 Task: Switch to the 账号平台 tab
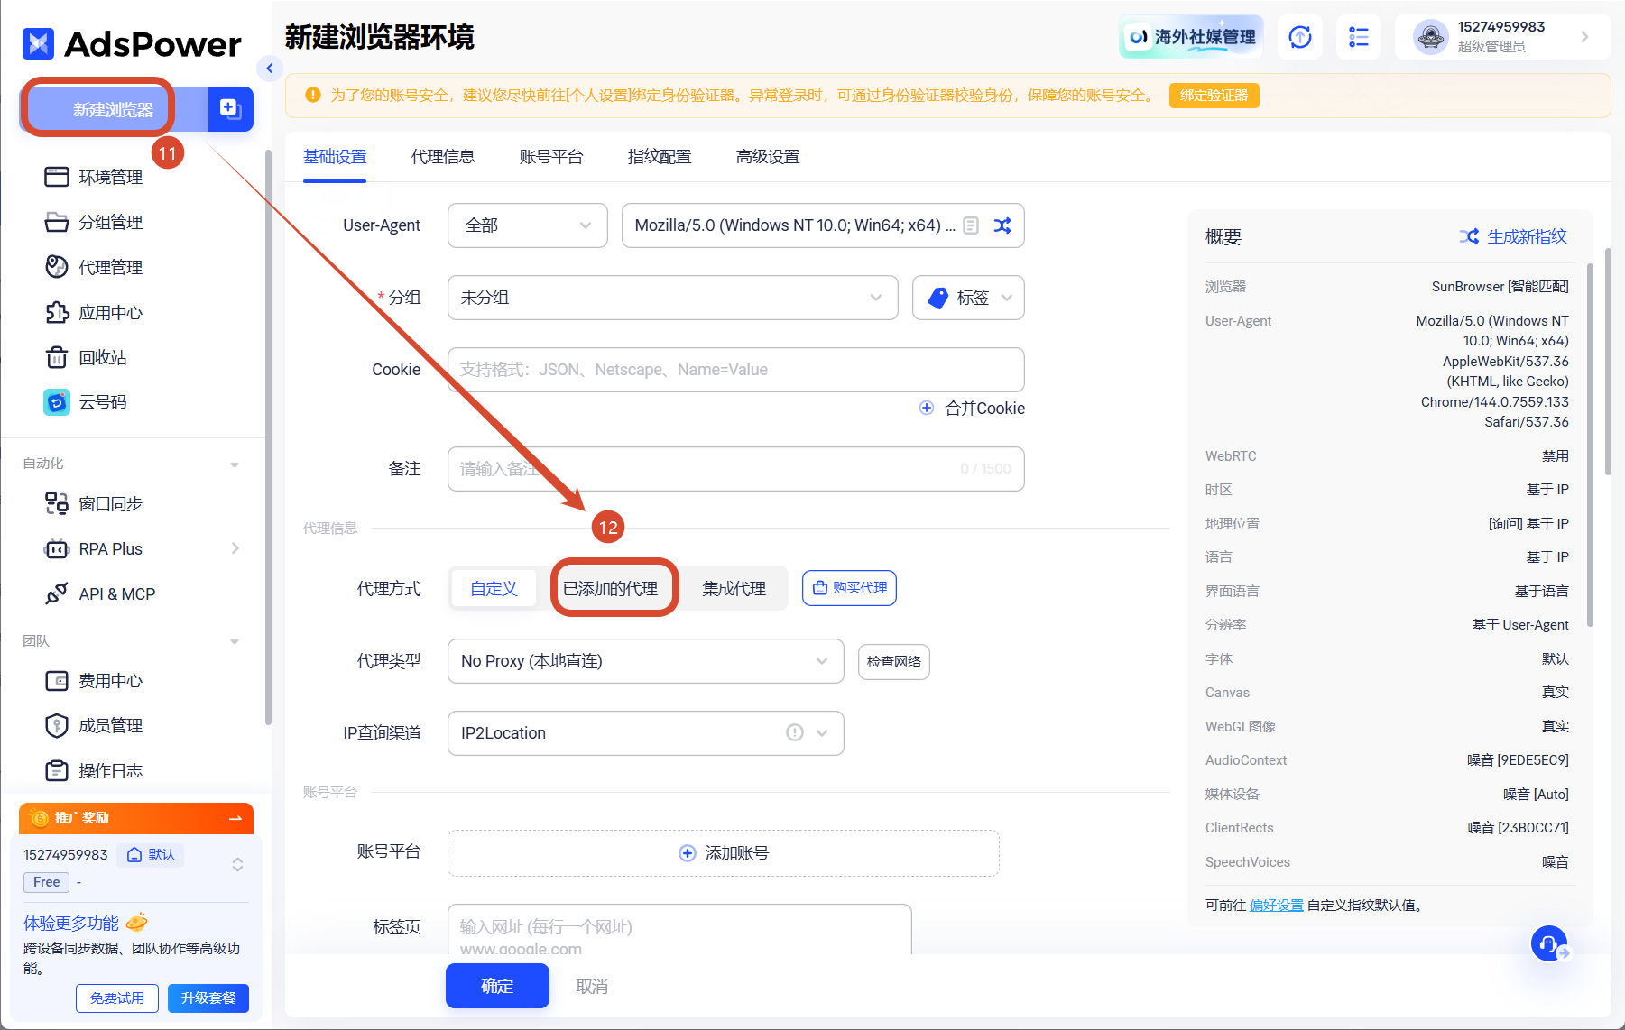click(x=551, y=157)
